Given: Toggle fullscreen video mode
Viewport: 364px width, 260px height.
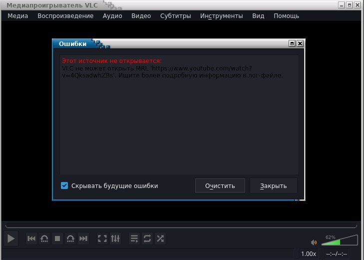Looking at the screenshot, I should coord(102,238).
